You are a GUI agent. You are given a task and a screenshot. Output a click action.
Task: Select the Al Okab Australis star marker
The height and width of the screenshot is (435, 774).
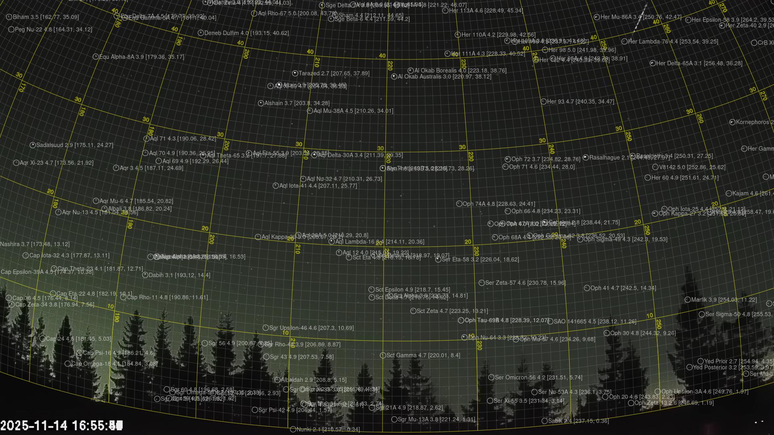point(394,77)
